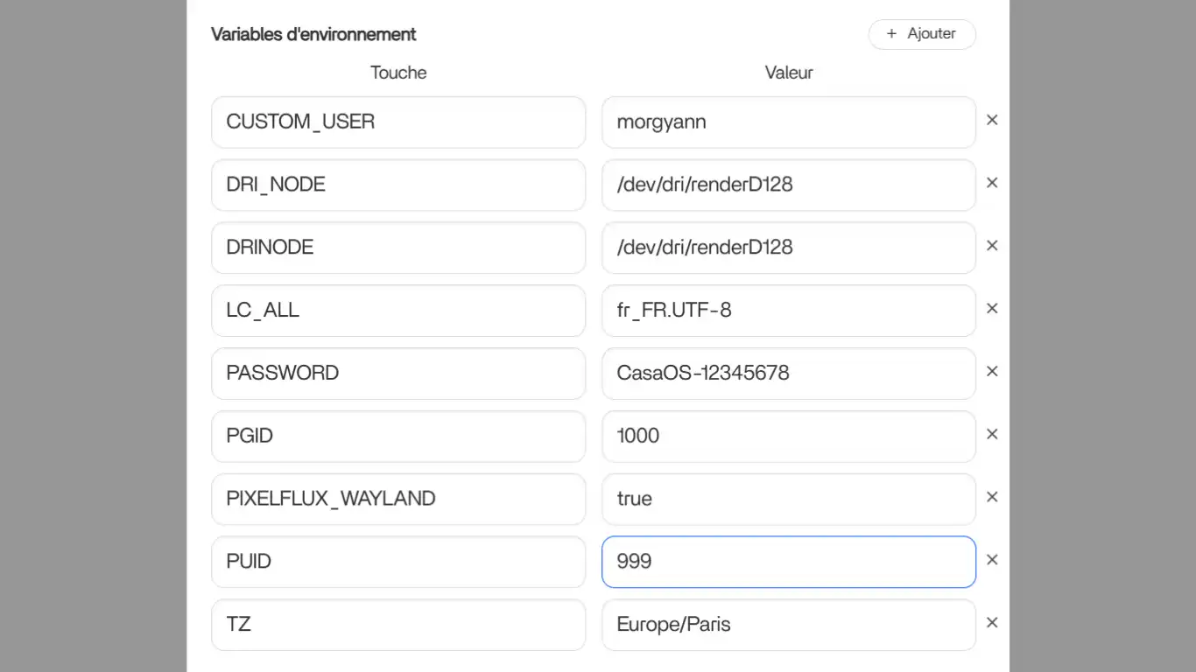Remove the PIXELFLUX_WAYLAND variable row
This screenshot has width=1196, height=672.
click(992, 498)
